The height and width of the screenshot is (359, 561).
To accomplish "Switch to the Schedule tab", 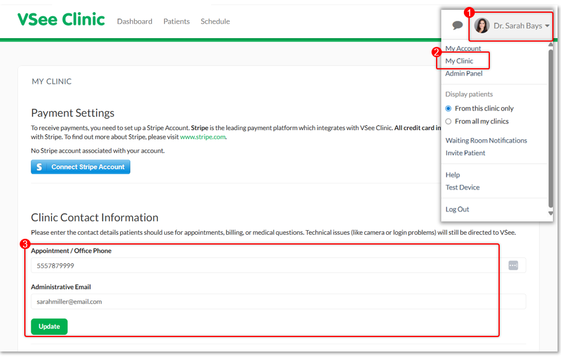I will pyautogui.click(x=215, y=21).
